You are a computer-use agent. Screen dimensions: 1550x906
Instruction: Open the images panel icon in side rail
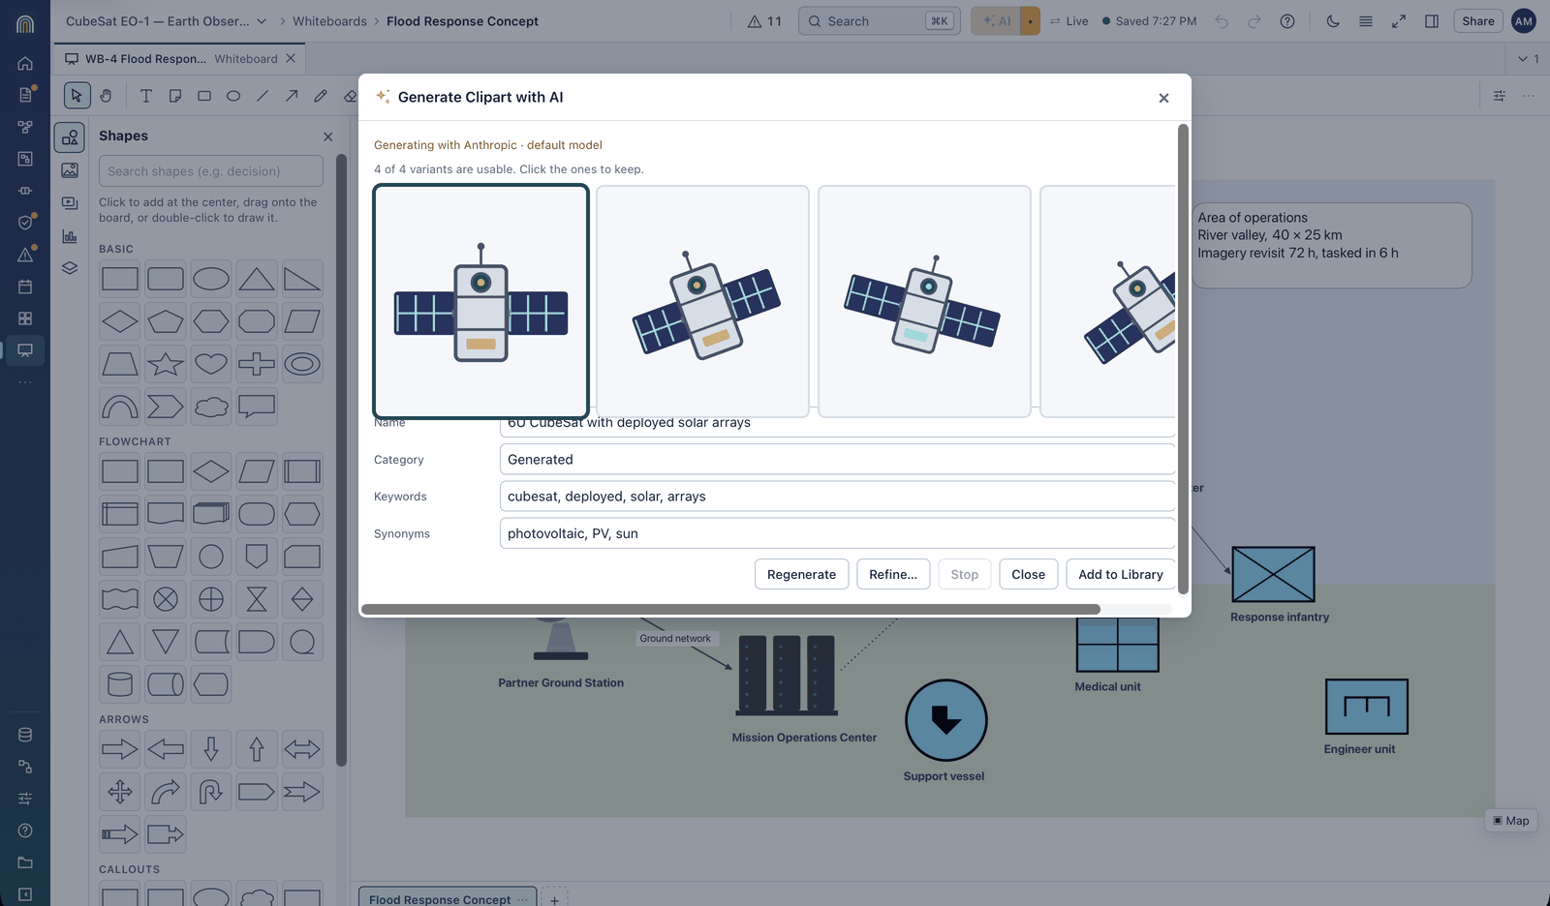(70, 170)
